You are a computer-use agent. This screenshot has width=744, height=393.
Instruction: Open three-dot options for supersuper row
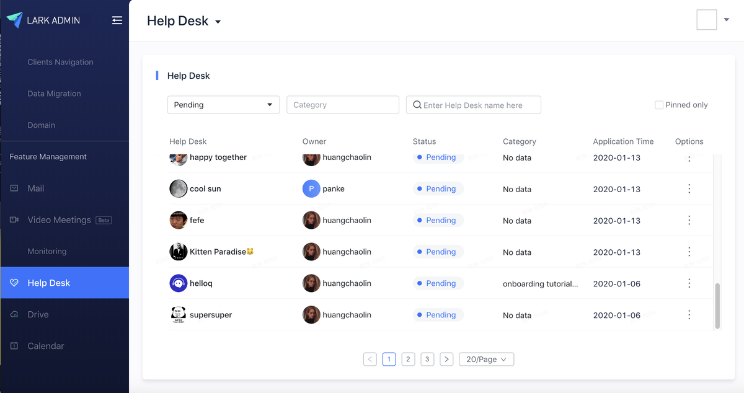689,315
